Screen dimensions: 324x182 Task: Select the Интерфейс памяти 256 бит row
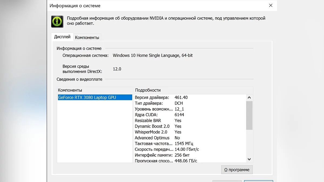162,155
